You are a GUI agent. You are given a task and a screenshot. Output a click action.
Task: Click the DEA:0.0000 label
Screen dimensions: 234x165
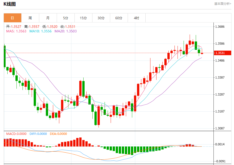58,134
